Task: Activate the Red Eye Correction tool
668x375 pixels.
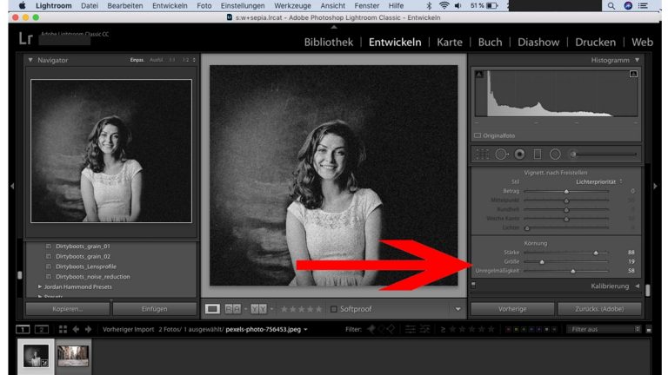Action: (x=519, y=155)
